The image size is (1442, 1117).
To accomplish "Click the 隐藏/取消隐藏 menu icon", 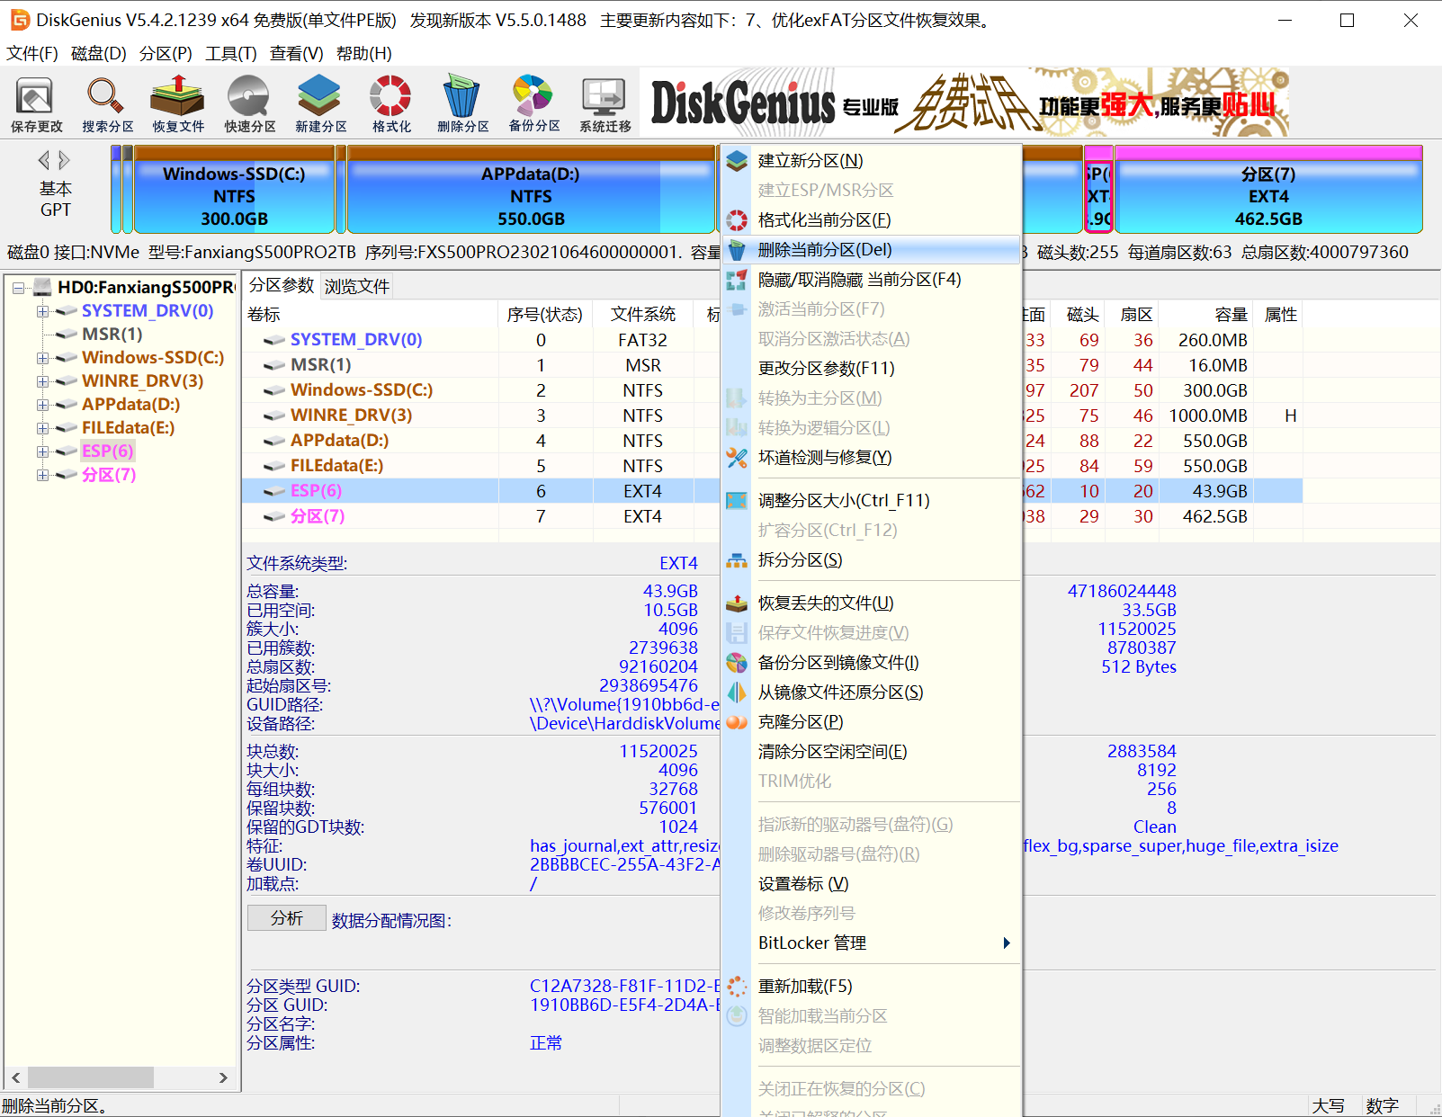I will (x=737, y=280).
